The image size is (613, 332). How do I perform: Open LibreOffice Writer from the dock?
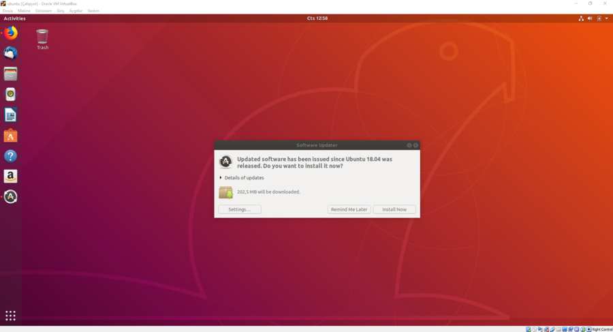[x=10, y=115]
